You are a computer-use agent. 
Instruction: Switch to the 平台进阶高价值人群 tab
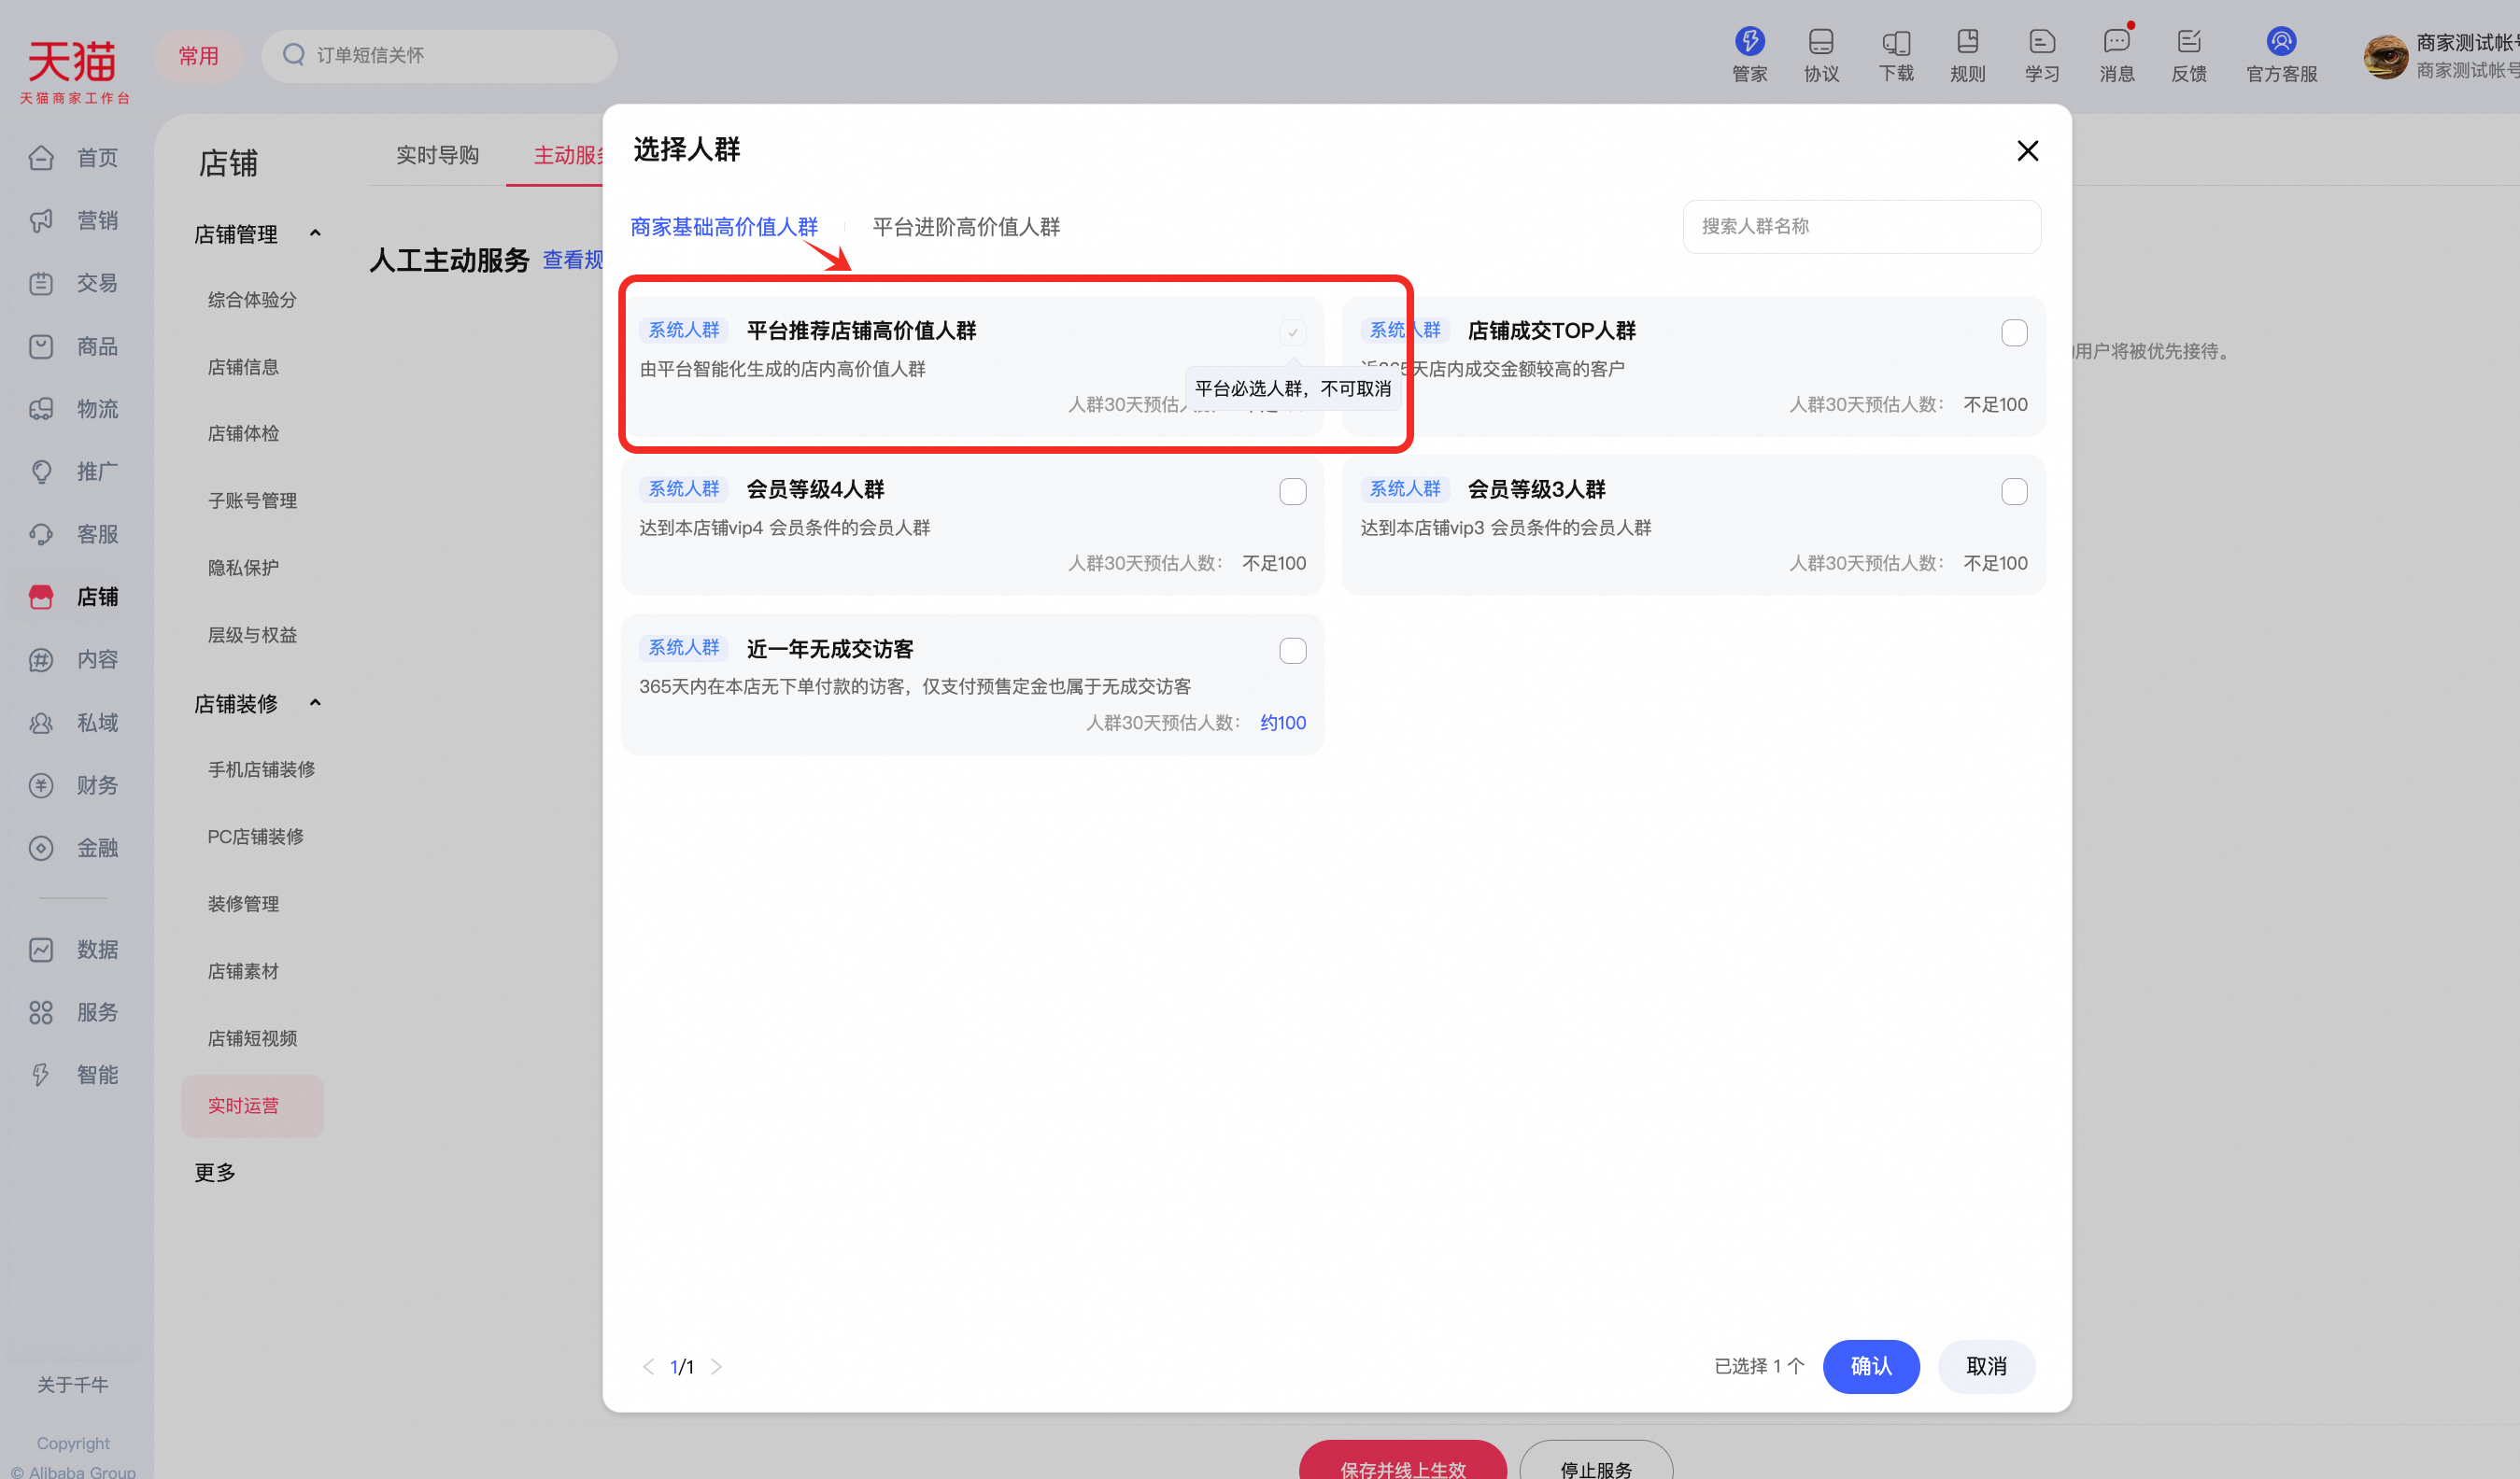(x=966, y=227)
